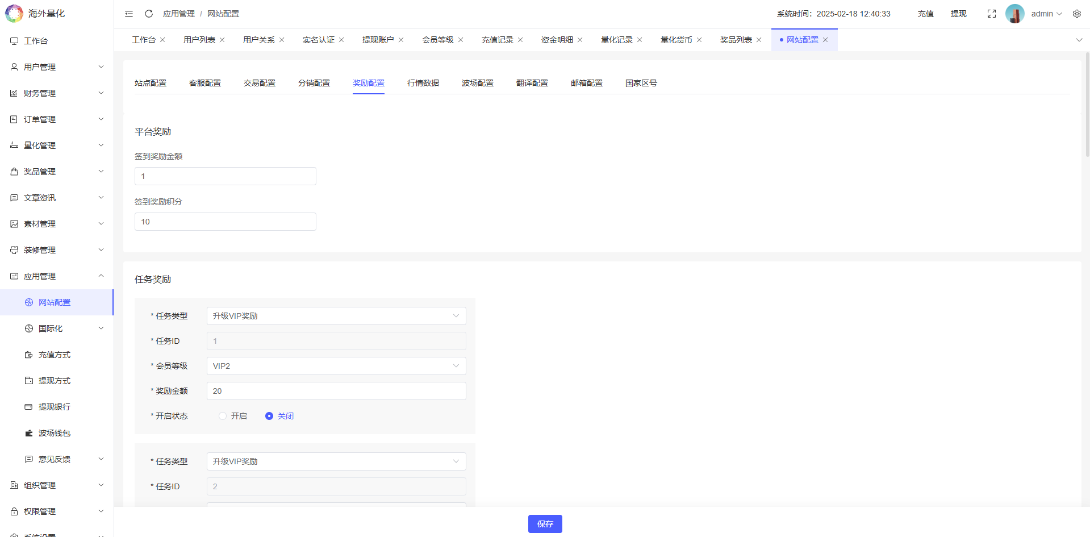Open 意见反馈 from the sidebar

54,459
